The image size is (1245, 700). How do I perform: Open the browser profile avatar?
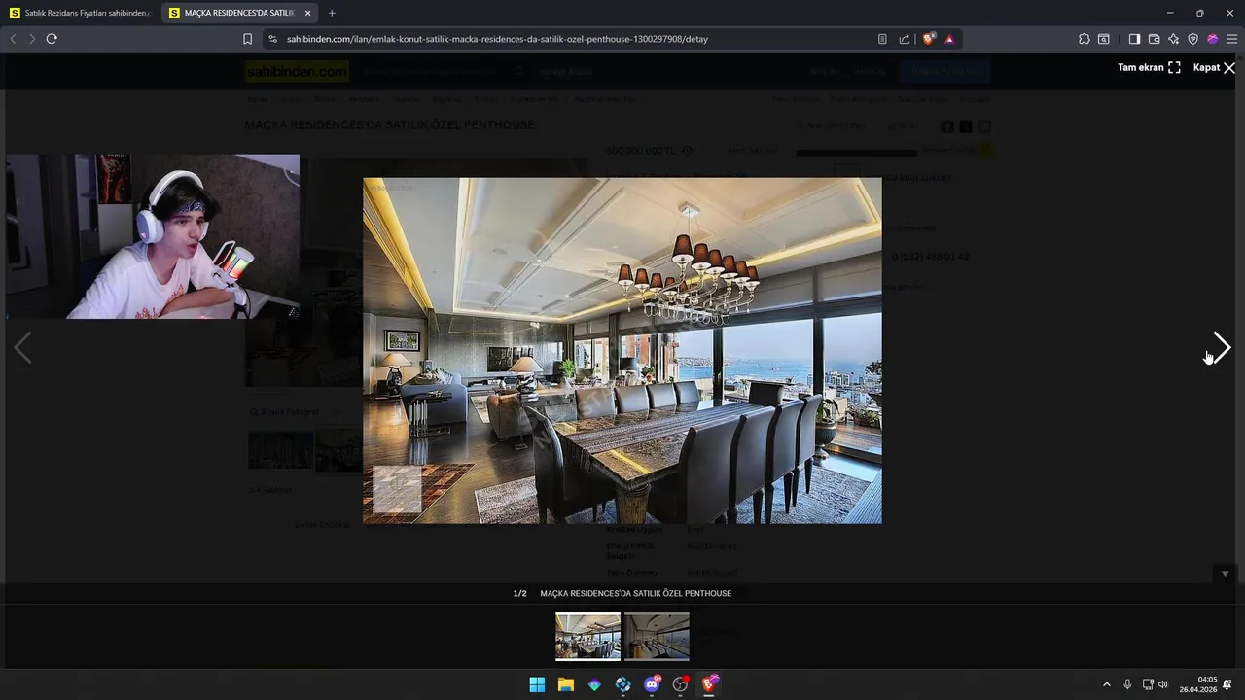click(1212, 39)
